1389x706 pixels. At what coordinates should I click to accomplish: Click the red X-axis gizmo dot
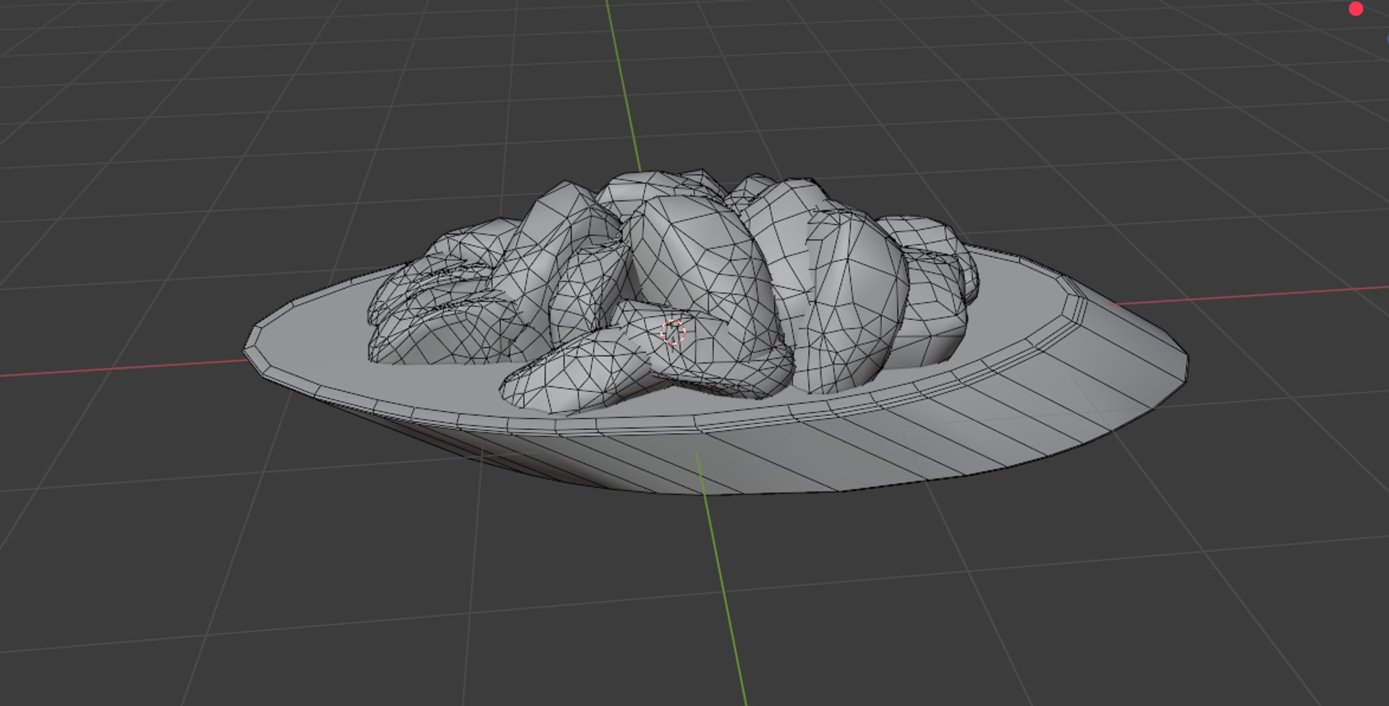pyautogui.click(x=1356, y=9)
